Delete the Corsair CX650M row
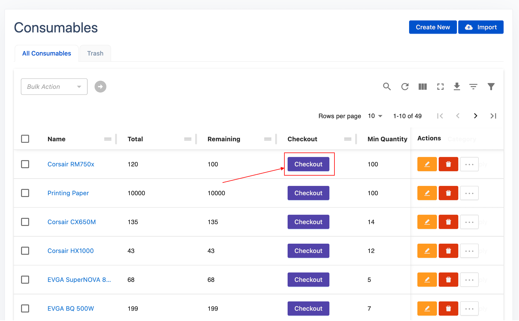 [448, 222]
